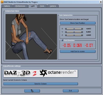Viewport: 103px width, 95px height.
Task: Click the red 2 in the banner
Action: 35,74
